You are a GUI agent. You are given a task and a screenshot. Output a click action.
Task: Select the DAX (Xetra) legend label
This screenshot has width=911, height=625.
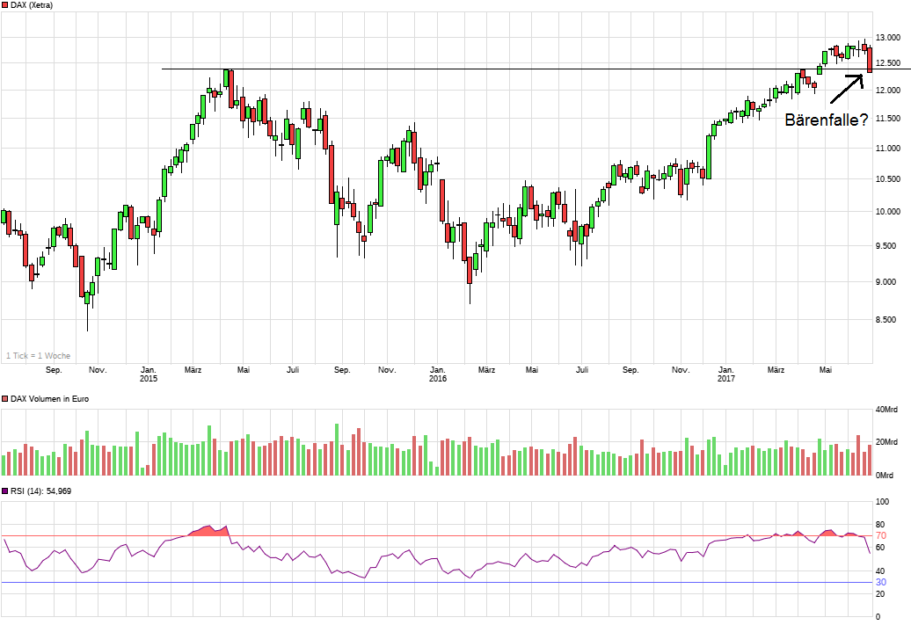(x=32, y=5)
